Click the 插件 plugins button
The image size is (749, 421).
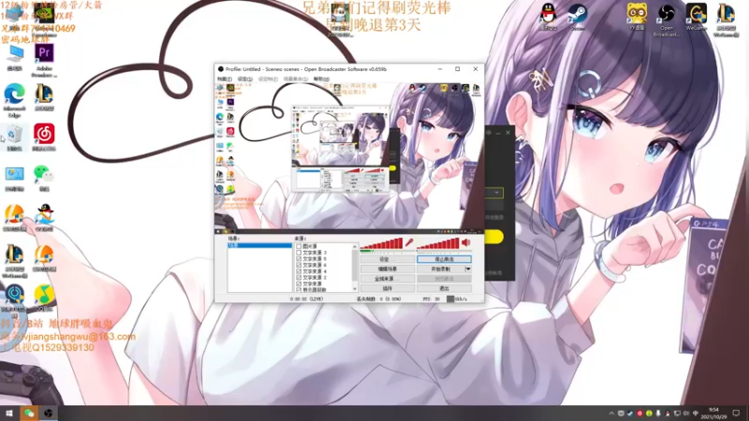[x=388, y=289]
